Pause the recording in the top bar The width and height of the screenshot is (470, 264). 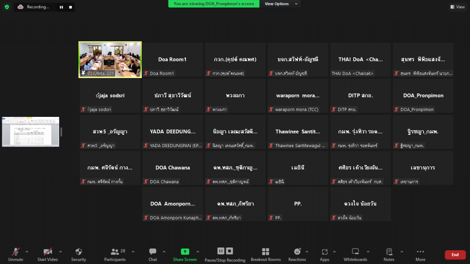(62, 7)
